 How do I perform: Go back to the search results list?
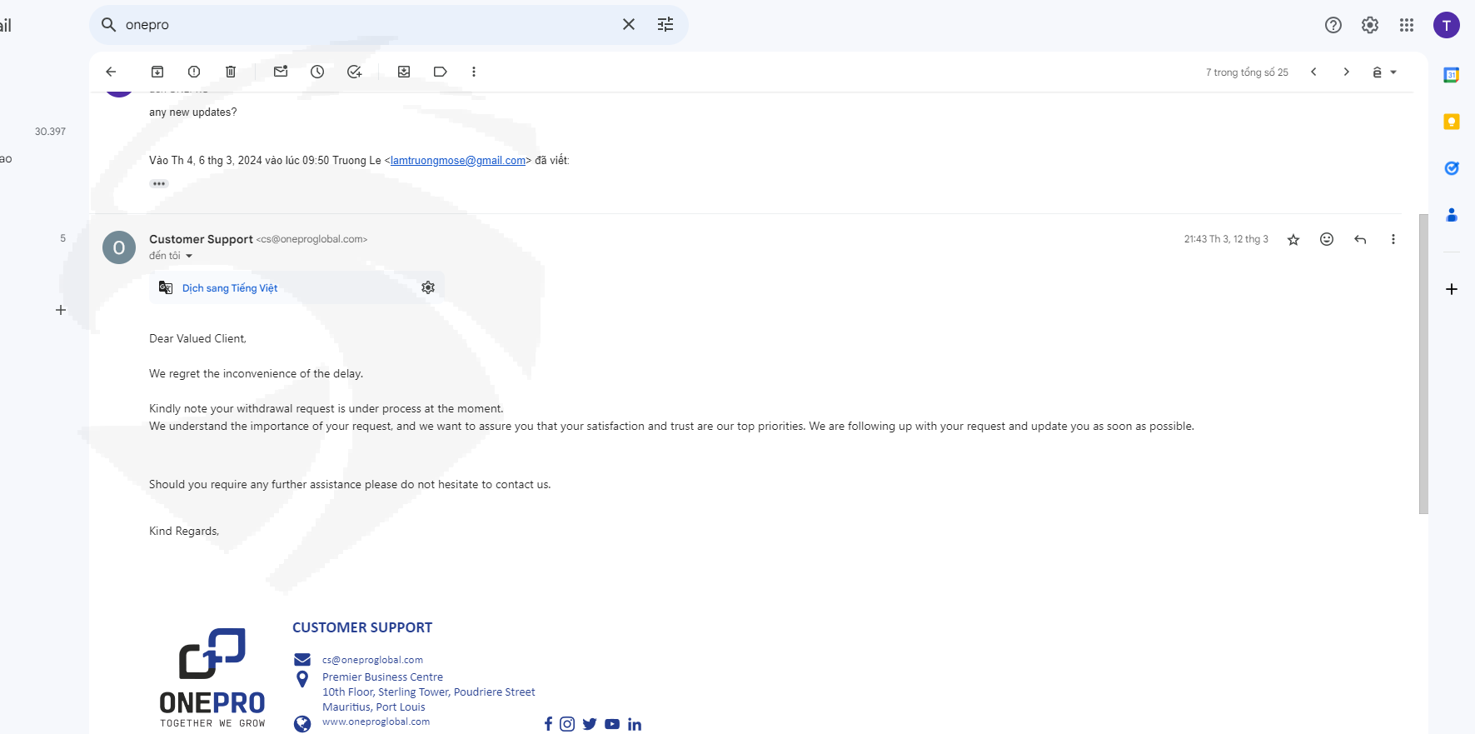[111, 72]
